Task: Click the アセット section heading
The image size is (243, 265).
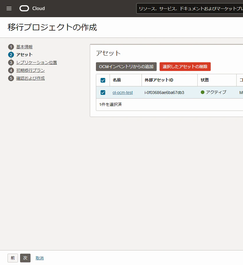Action: point(108,53)
